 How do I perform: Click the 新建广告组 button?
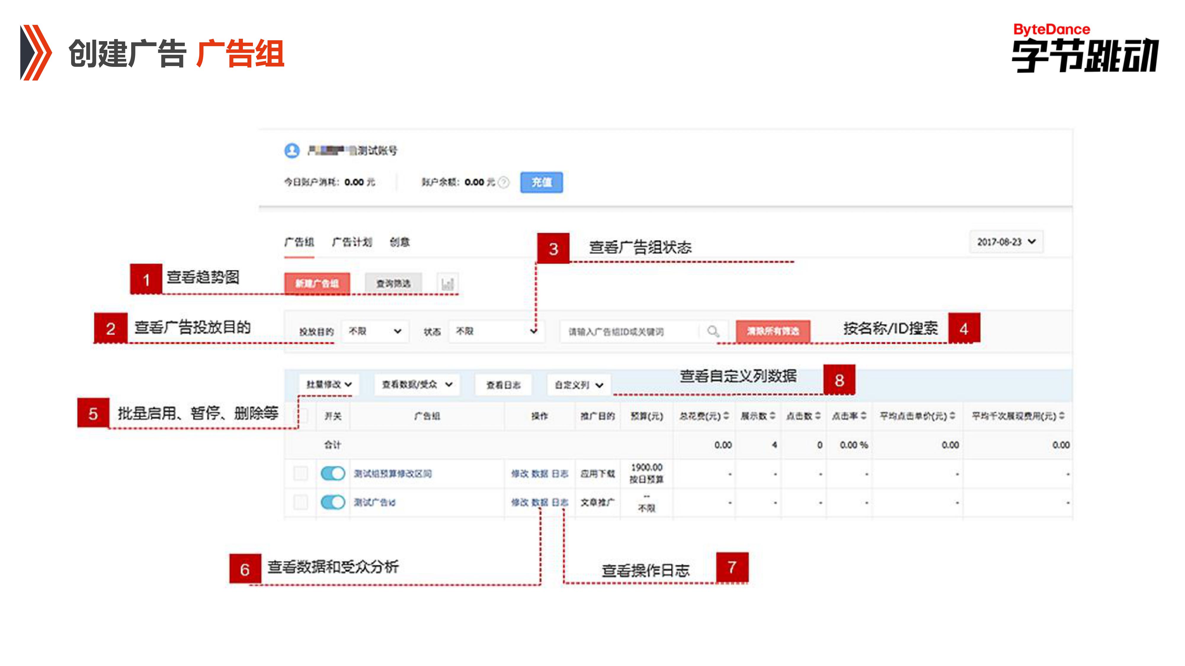click(317, 283)
